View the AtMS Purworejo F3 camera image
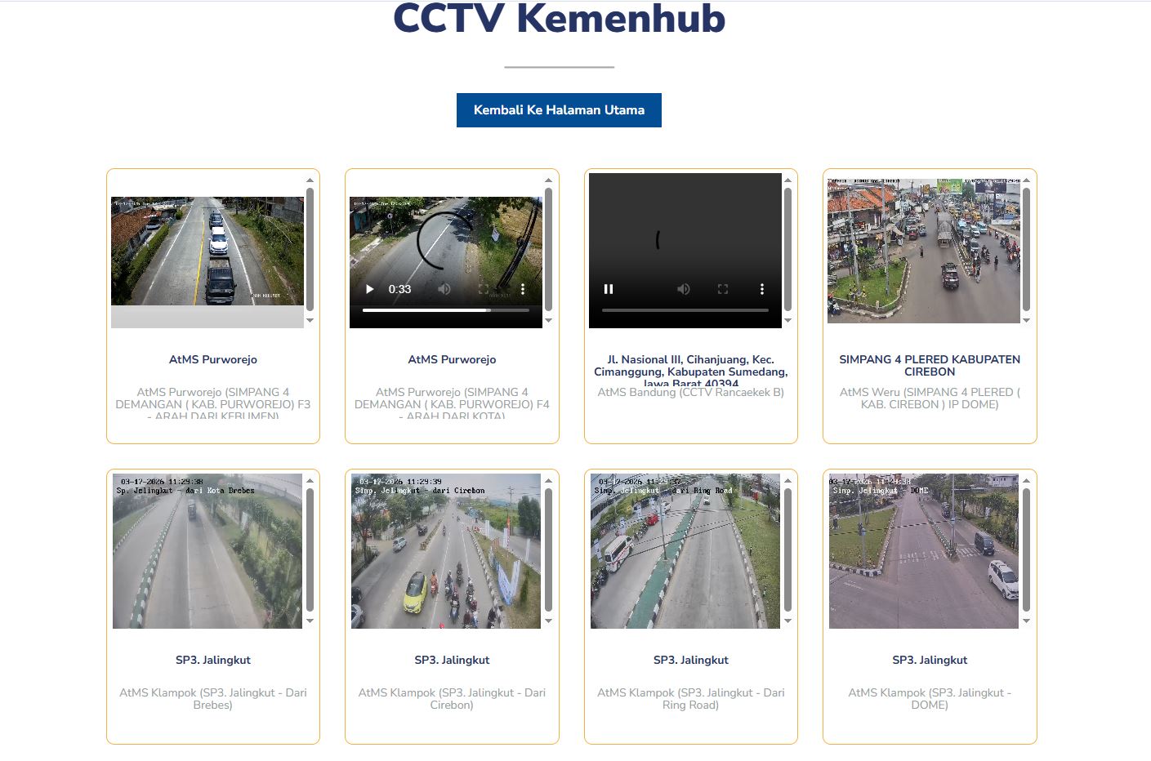 coord(207,251)
